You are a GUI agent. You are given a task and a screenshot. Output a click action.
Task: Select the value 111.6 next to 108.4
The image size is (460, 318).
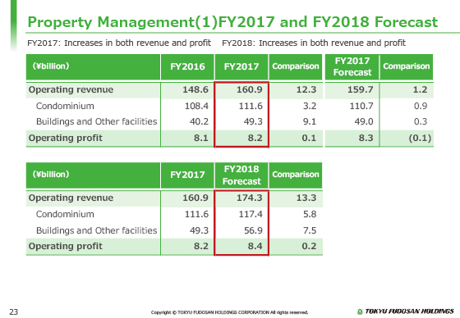pyautogui.click(x=251, y=106)
